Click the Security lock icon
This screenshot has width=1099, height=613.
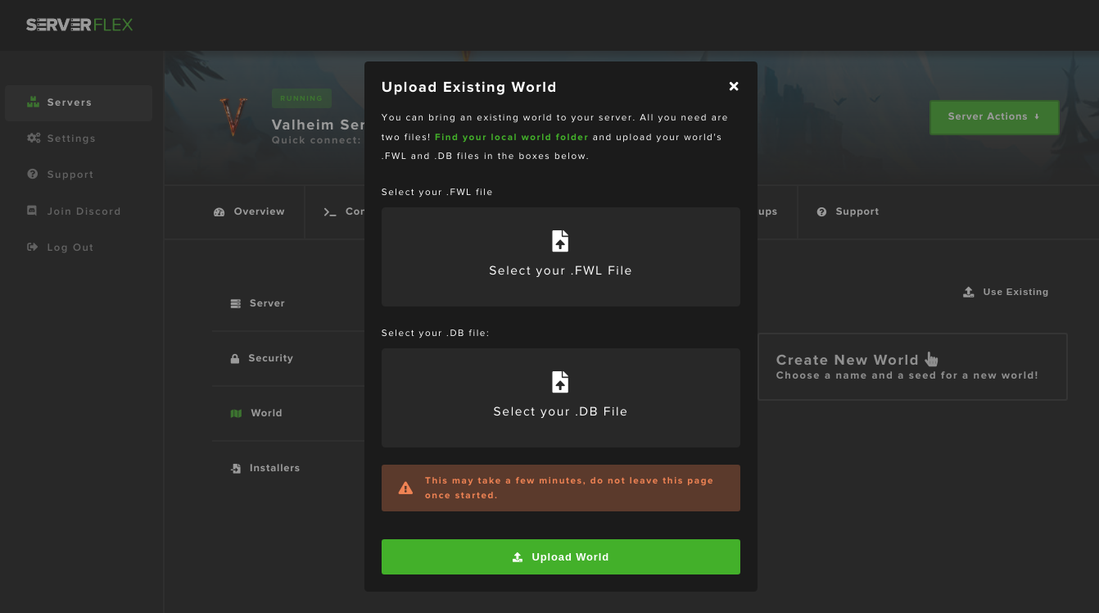point(235,359)
